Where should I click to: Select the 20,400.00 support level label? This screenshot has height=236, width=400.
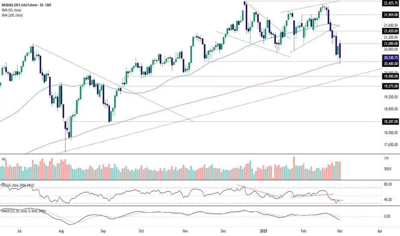pos(391,64)
